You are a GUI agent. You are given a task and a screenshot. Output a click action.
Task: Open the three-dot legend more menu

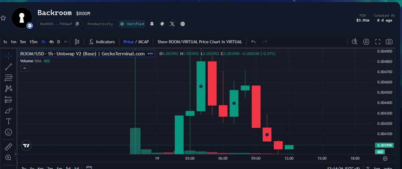coord(150,54)
